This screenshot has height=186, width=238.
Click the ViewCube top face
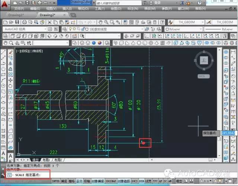tap(204, 60)
